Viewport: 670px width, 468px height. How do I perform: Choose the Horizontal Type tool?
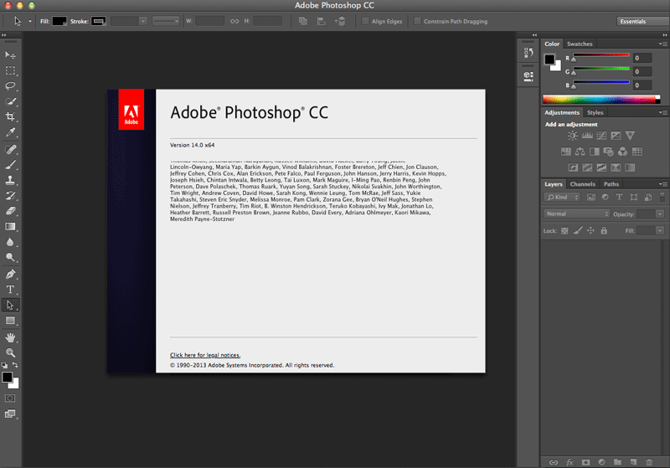[10, 290]
